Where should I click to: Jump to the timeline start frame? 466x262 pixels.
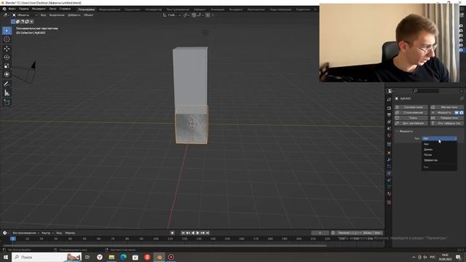click(x=183, y=233)
